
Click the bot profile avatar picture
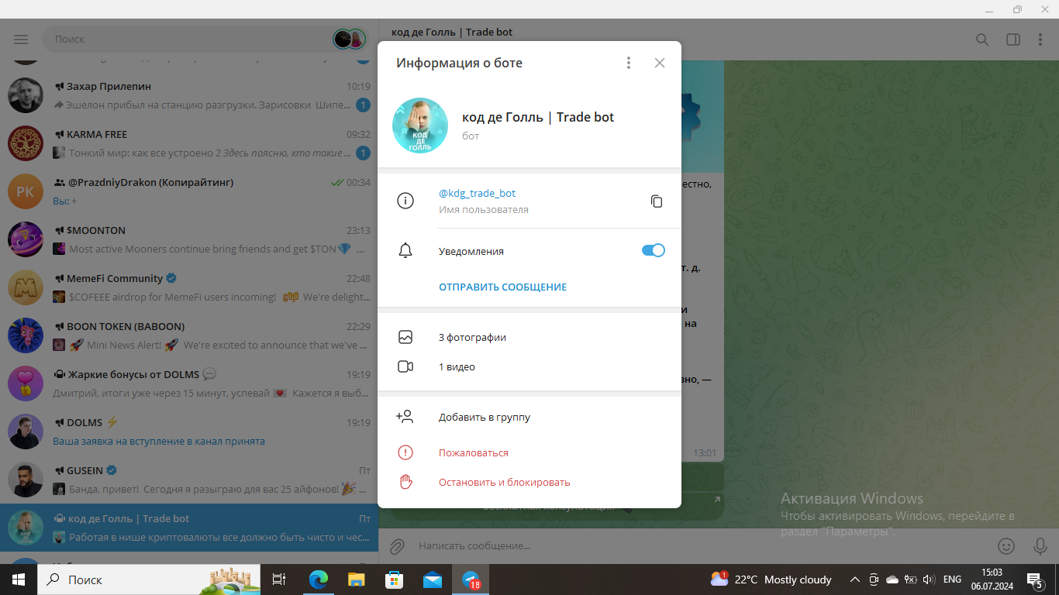420,126
